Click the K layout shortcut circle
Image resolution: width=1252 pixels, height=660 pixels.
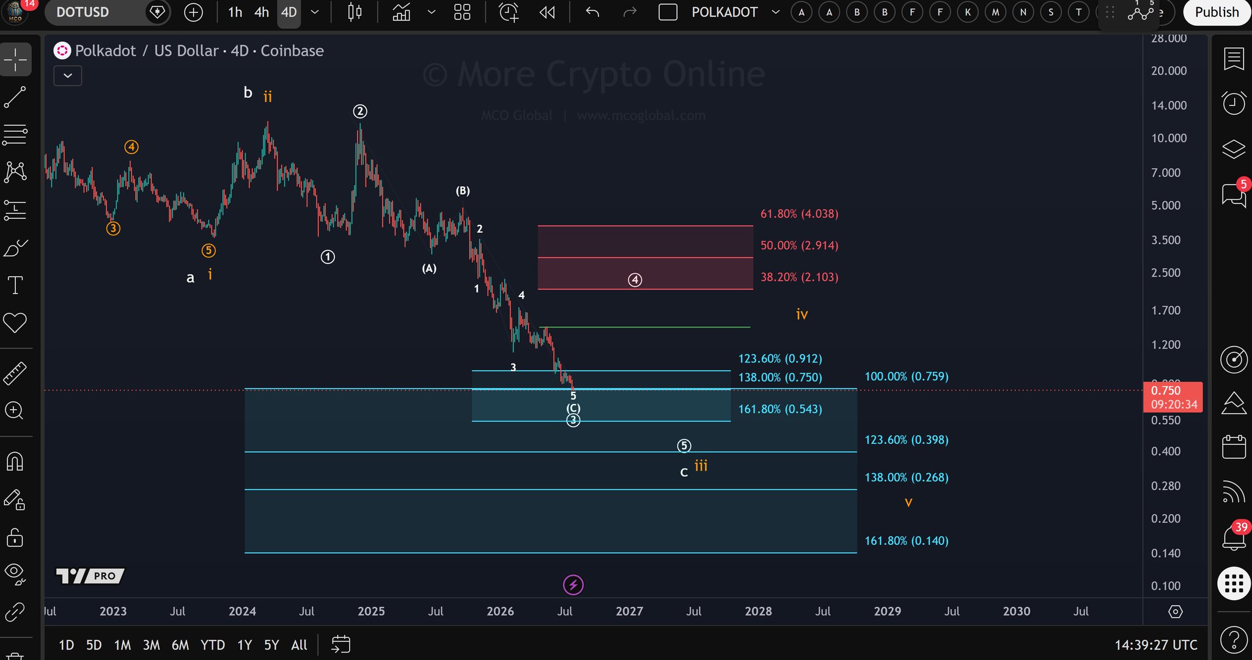968,12
